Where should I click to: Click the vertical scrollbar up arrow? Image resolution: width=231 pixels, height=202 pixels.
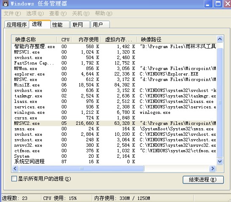[x=220, y=39]
